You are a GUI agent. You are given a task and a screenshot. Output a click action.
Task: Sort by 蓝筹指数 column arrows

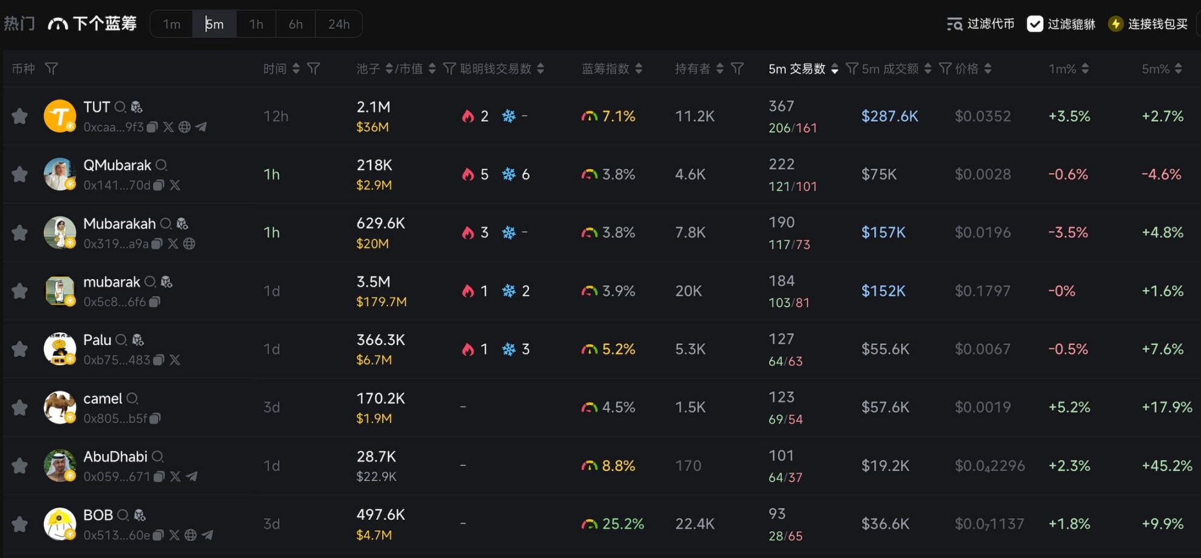click(x=639, y=69)
